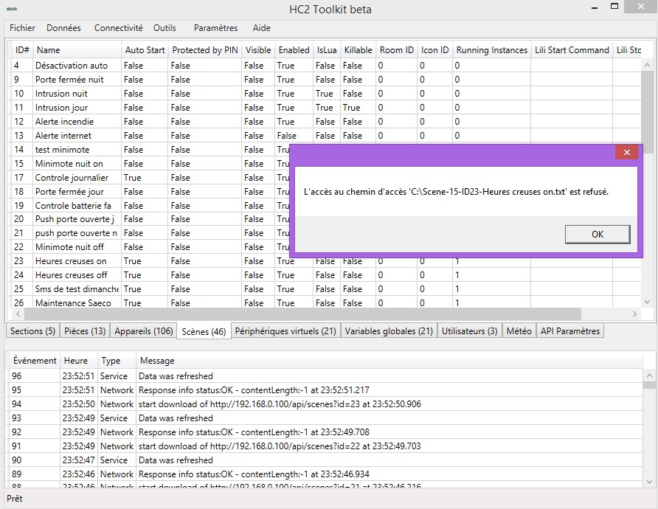Sort by the Name column header
The width and height of the screenshot is (658, 509).
(77, 50)
